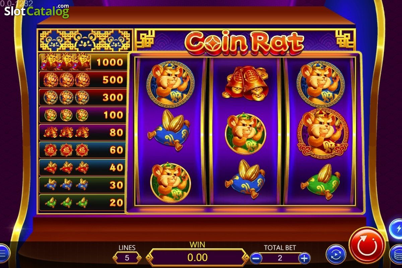This screenshot has width=402, height=268.
Task: Decrease total bet with the minus button
Action: tap(256, 258)
